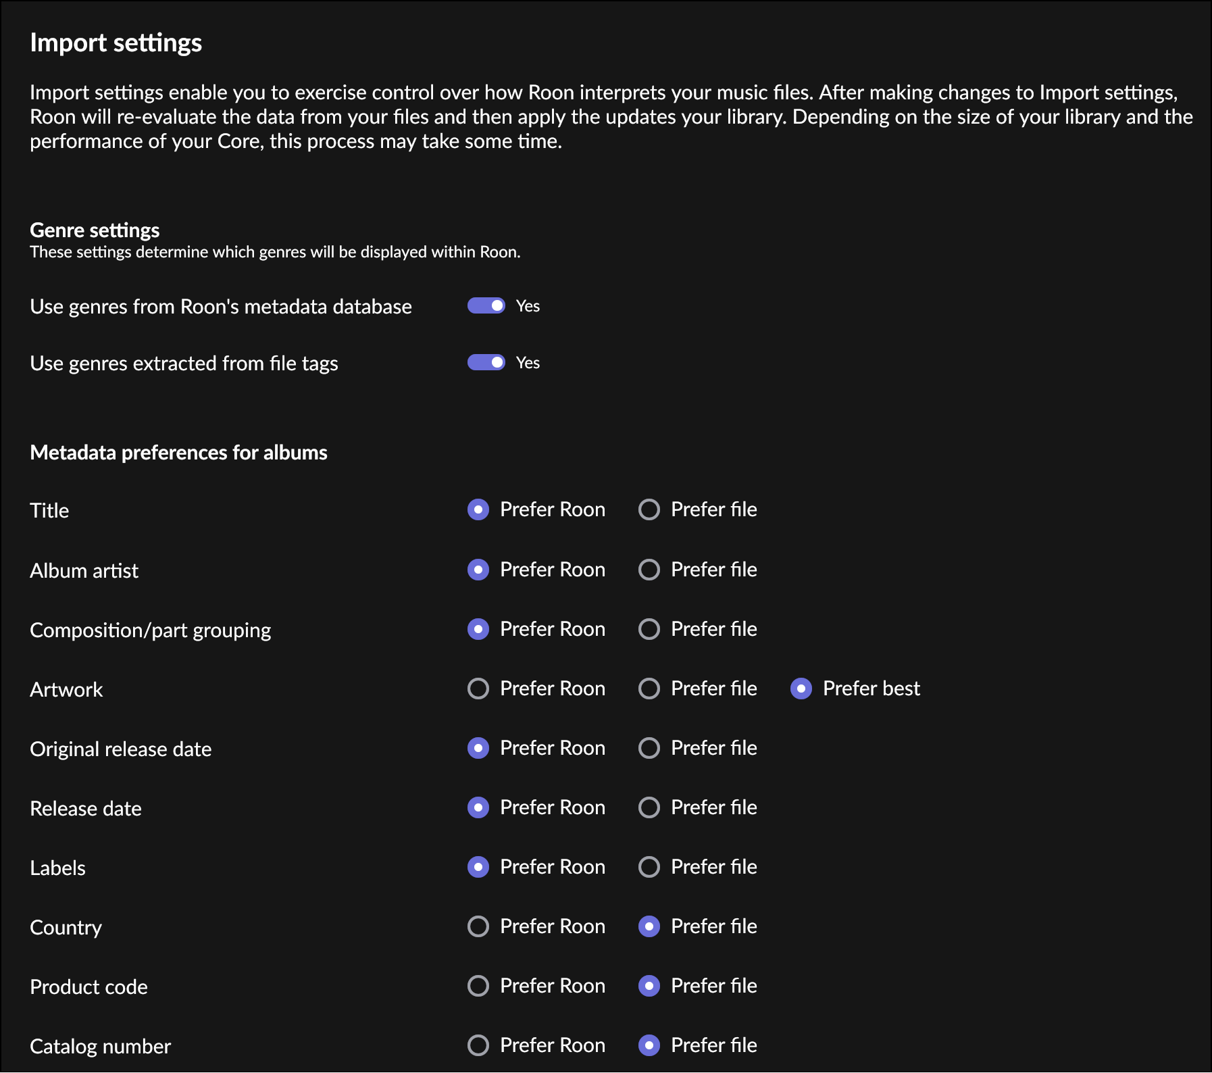Set Product code to Prefer Roon
Screen dimensions: 1212x1073
coord(478,986)
